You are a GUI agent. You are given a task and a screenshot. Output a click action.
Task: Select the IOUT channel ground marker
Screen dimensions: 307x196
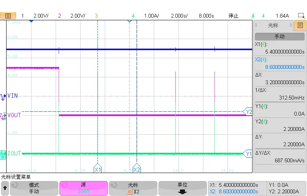point(3,154)
